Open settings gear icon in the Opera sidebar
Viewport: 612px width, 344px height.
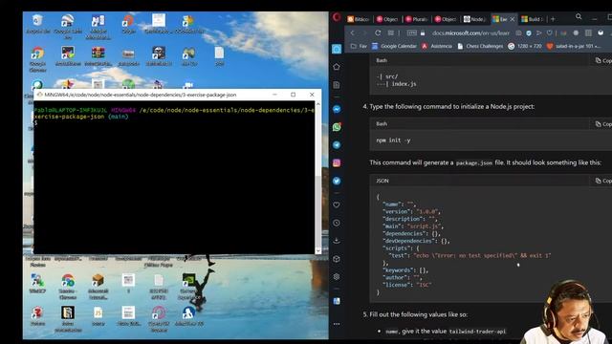click(337, 277)
